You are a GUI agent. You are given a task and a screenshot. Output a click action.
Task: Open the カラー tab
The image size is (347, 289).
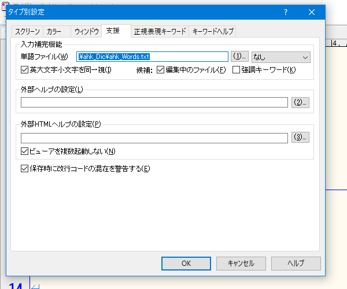click(x=57, y=31)
